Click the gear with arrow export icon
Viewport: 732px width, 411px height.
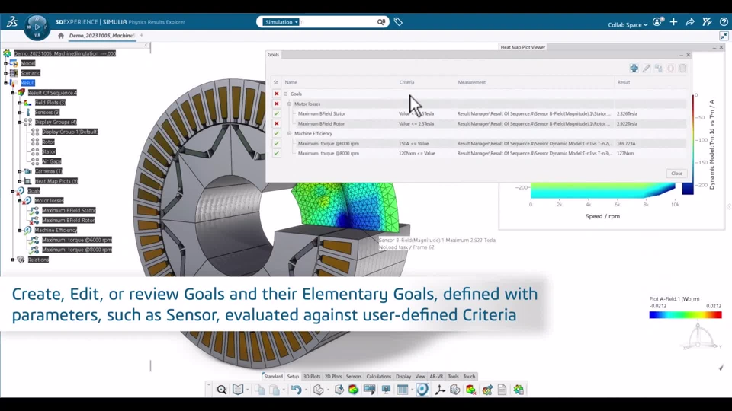click(x=487, y=390)
